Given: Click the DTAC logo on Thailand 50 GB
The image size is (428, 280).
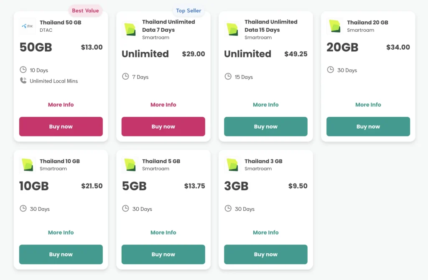Looking at the screenshot, I should coord(28,26).
